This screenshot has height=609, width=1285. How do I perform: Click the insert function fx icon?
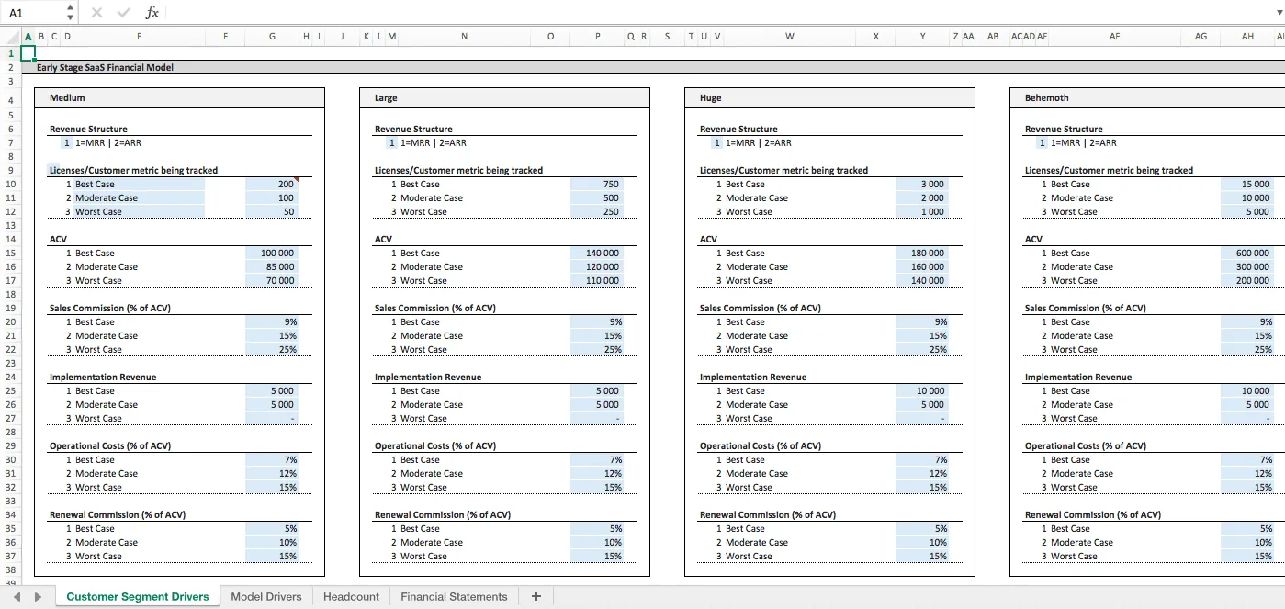coord(152,13)
